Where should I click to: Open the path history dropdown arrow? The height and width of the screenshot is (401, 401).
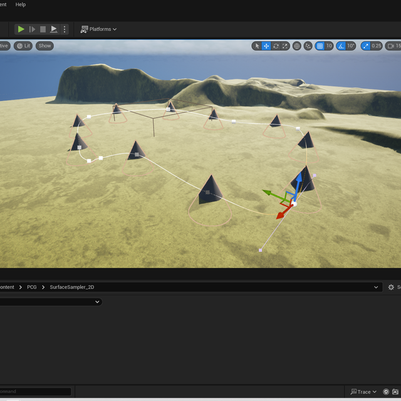(376, 287)
